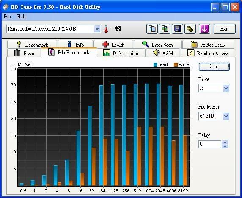
Task: Click the HD Tune title bar icon
Action: (6, 7)
